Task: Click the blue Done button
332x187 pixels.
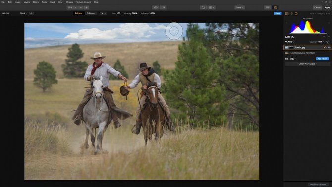Action: (277, 13)
